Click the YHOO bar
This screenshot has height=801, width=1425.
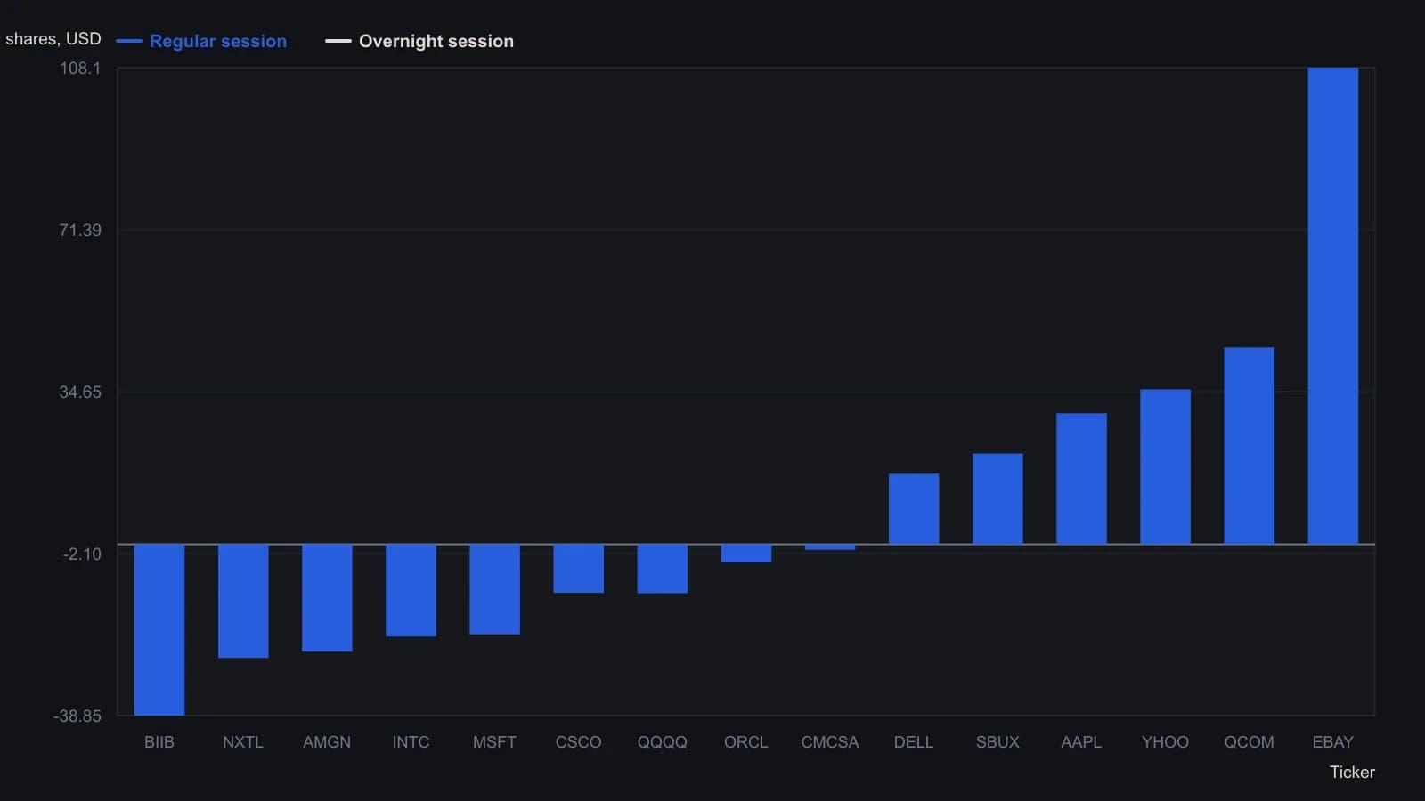1166,466
